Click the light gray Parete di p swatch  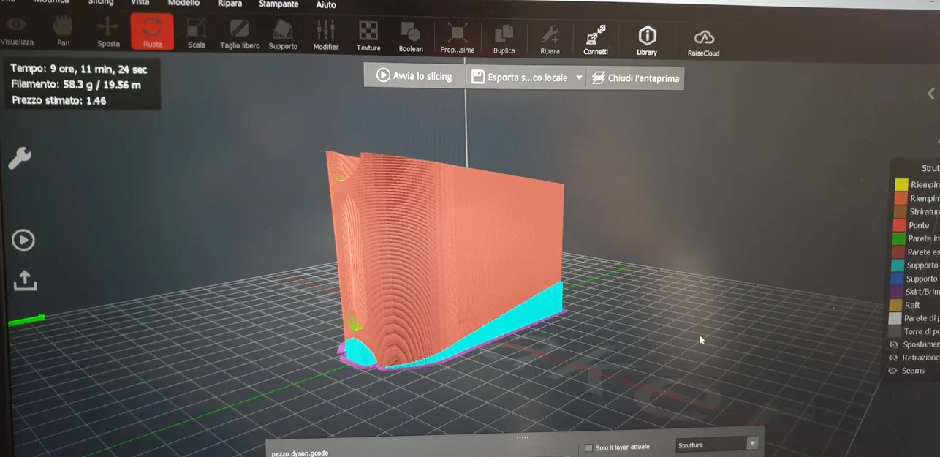895,318
